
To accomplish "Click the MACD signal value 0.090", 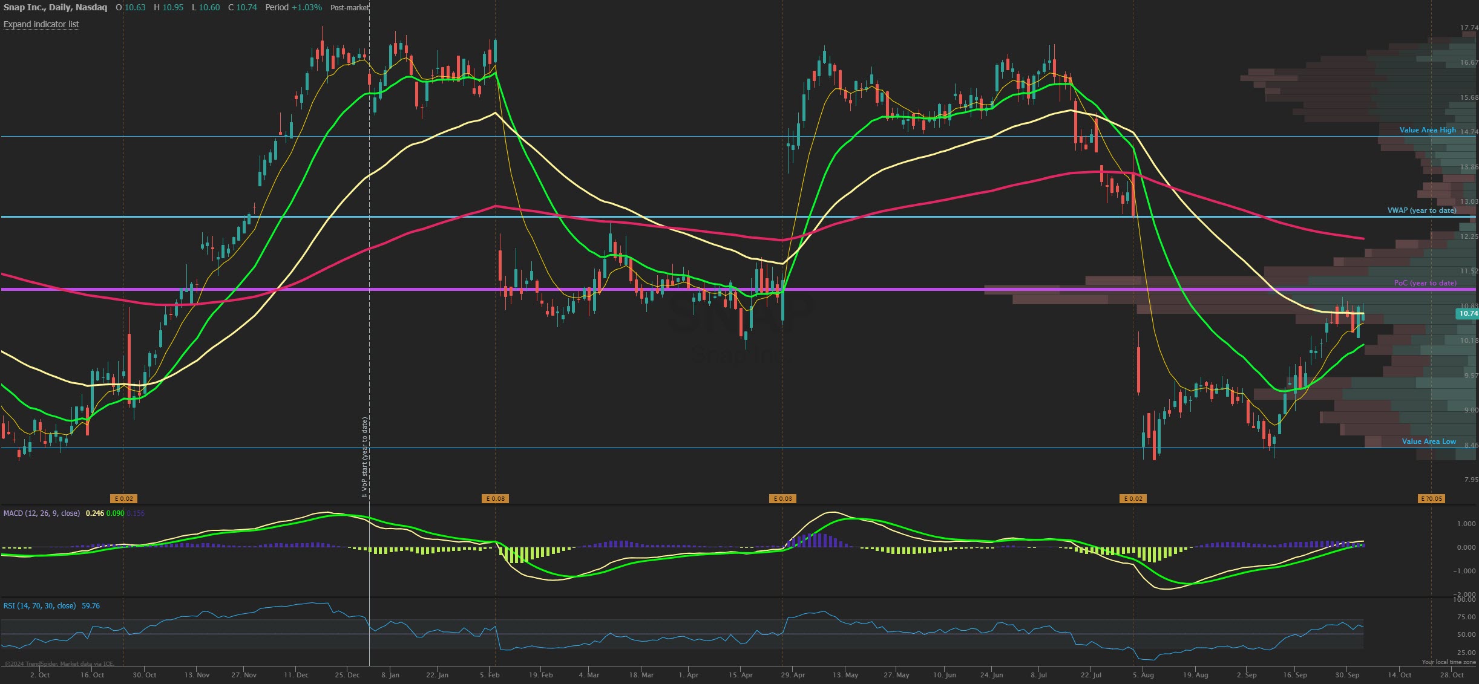I will pyautogui.click(x=116, y=513).
